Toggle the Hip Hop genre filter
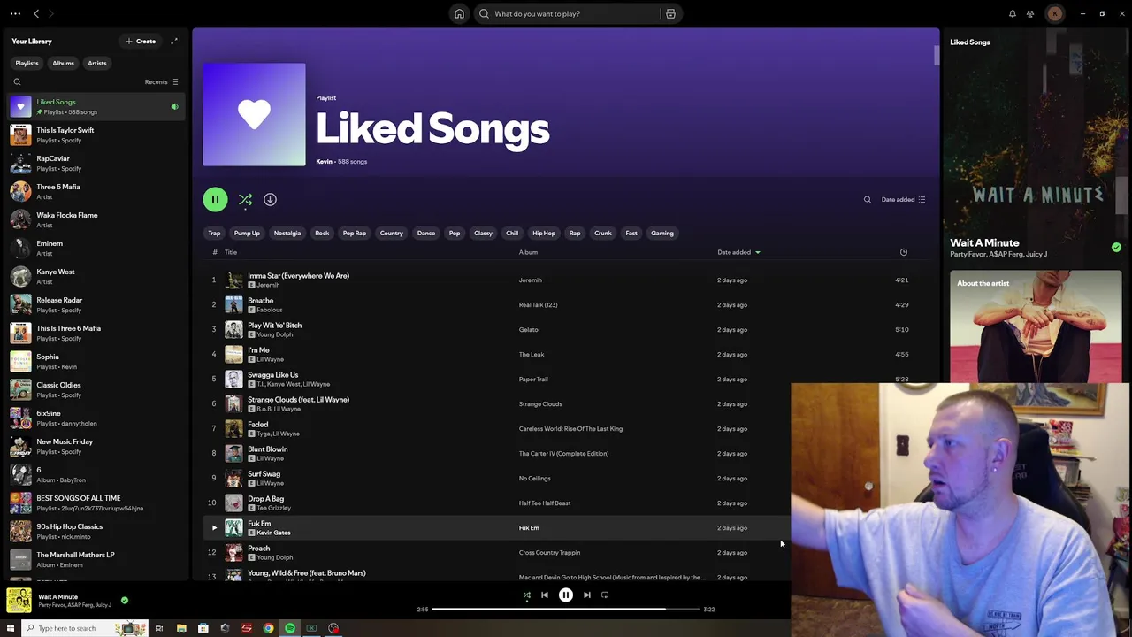The image size is (1132, 637). (544, 233)
